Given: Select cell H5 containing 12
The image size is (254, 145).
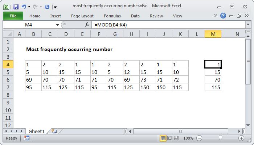Looking at the screenshot, I should (131, 72).
